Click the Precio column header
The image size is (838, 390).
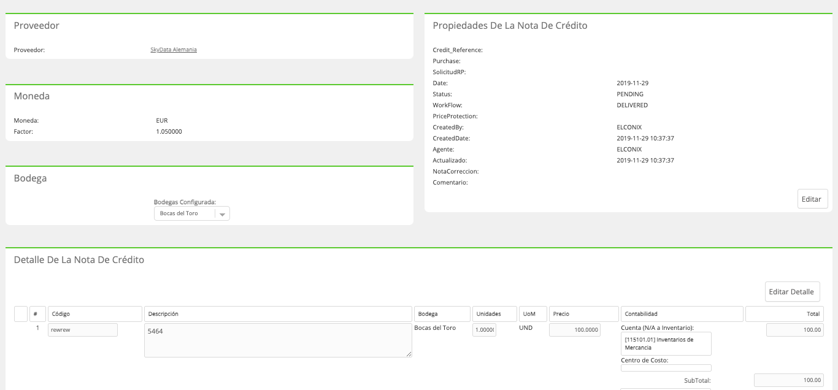(583, 314)
